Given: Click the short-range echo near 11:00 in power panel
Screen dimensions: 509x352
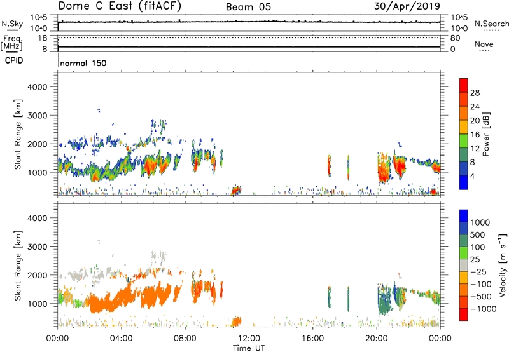Looking at the screenshot, I should pos(236,191).
